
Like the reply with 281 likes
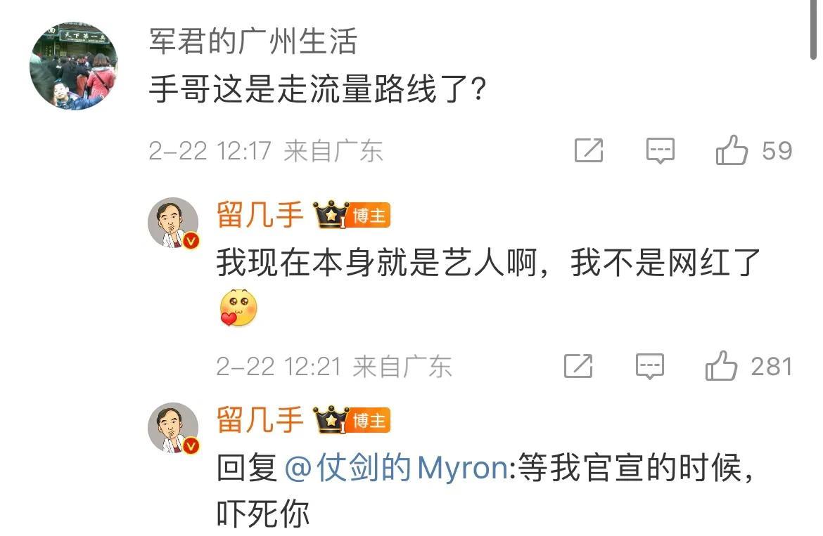point(721,366)
